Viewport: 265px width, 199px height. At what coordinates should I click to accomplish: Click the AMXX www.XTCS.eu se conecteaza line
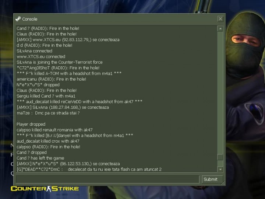point(68,40)
